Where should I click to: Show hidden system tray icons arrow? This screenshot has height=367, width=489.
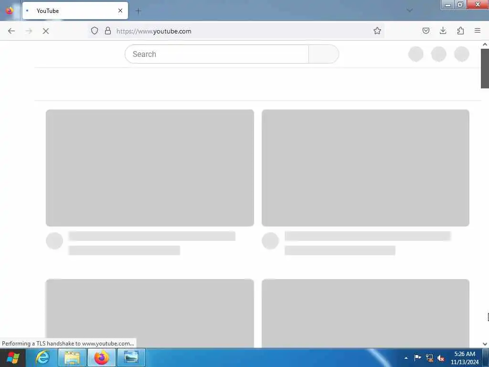tap(406, 358)
